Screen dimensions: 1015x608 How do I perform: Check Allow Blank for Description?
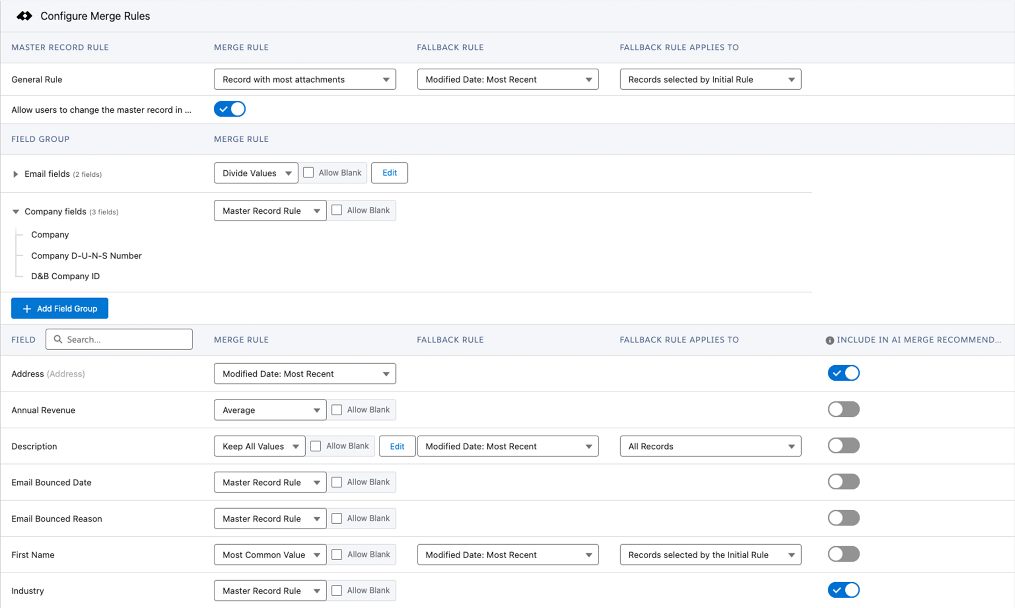316,446
